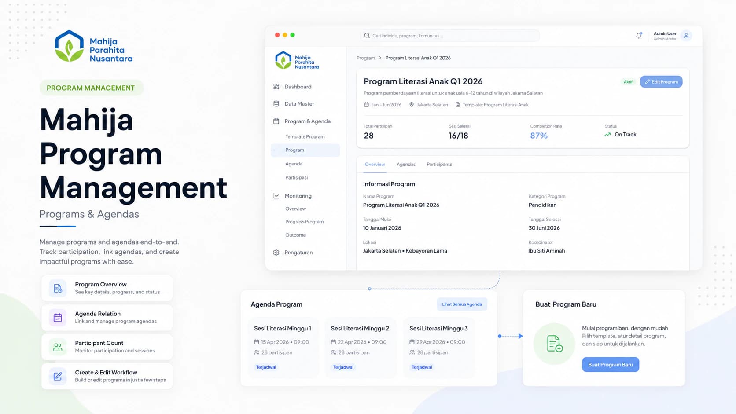Focus the Cari individu, program, komunitas search field
This screenshot has width=736, height=414.
(449, 36)
